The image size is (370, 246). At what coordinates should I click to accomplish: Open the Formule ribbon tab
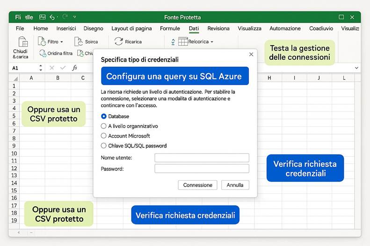point(170,28)
